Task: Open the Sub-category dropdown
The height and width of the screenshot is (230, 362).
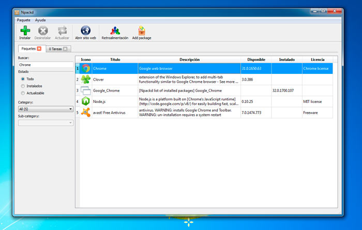Action: tap(46, 122)
